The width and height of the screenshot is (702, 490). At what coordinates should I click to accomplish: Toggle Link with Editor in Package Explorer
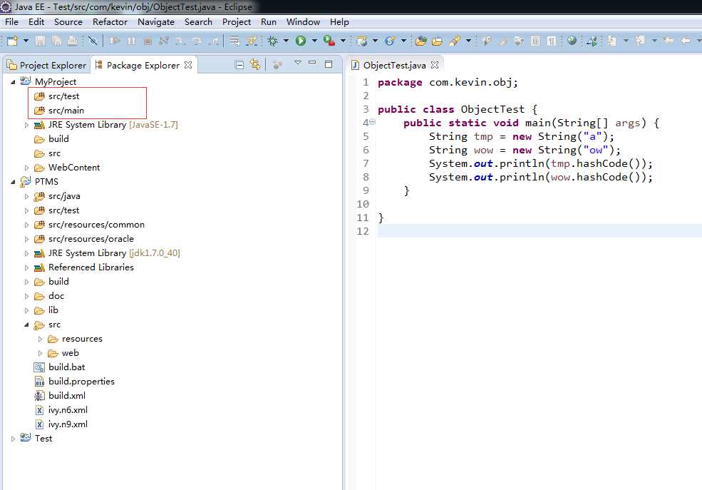tap(255, 65)
